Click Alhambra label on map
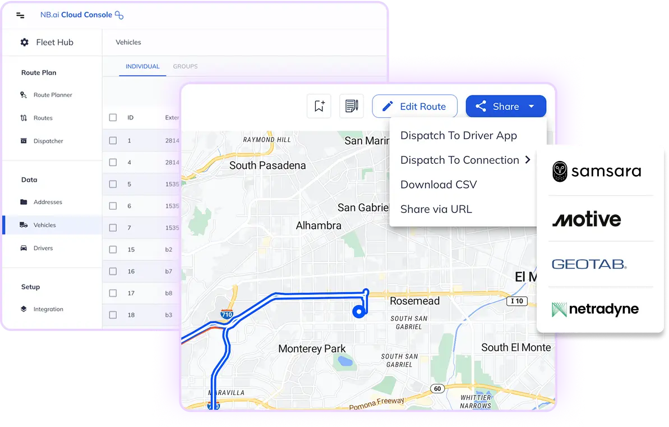Screen dimensions: 669x427 pos(319,226)
